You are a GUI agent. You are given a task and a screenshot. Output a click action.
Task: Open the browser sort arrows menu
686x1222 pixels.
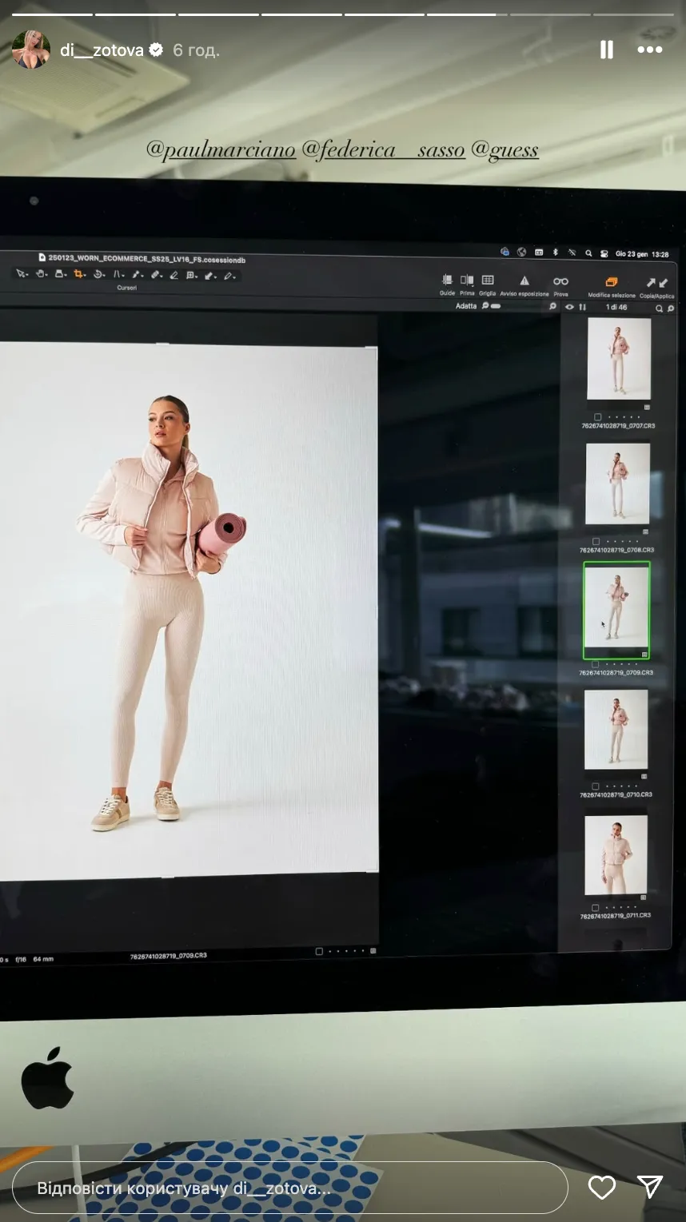[x=582, y=307]
